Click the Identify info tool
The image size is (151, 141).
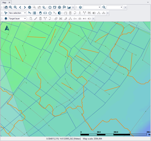(x=50, y=7)
